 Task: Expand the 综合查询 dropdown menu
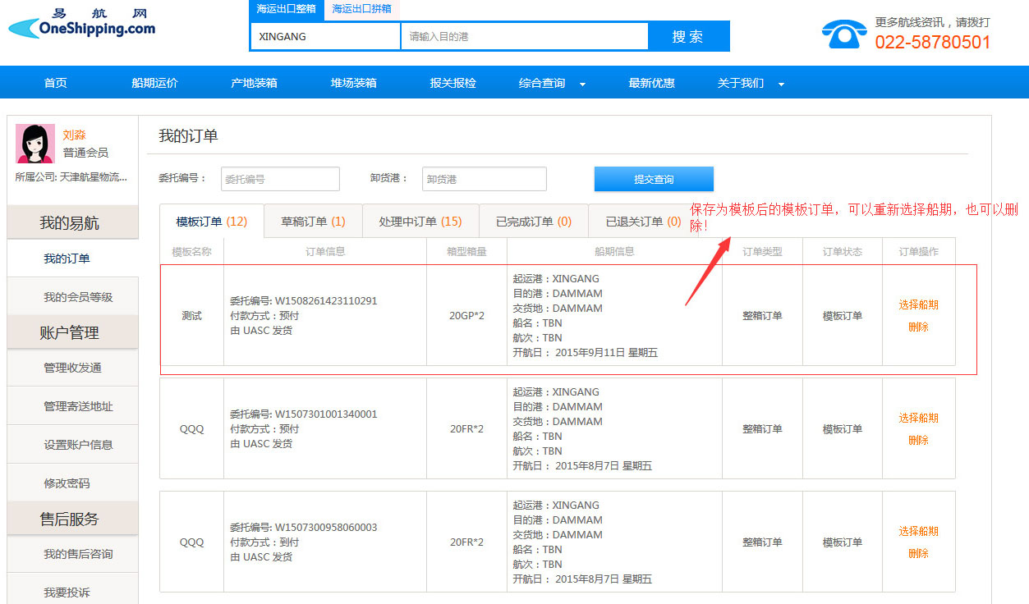tap(553, 83)
